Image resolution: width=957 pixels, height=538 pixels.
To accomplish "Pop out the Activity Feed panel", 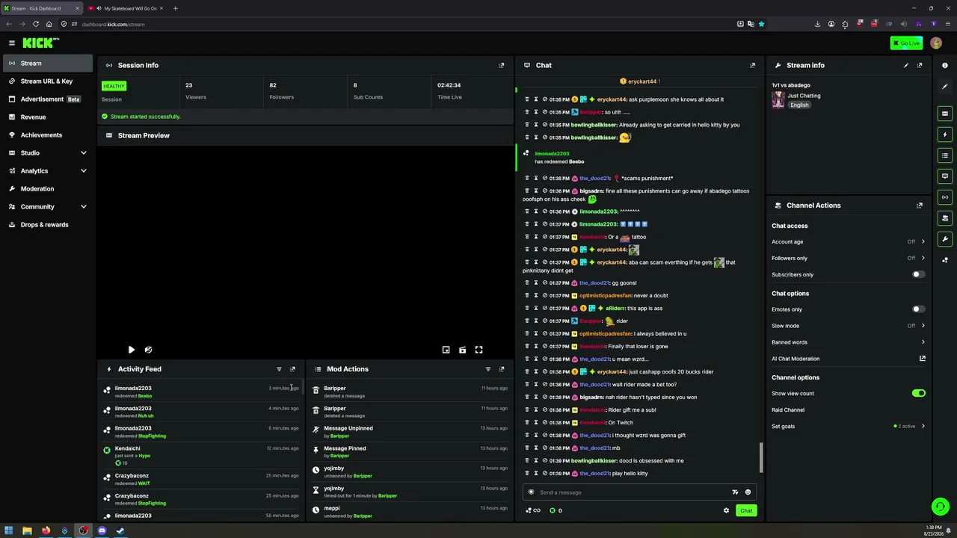I will pos(292,369).
